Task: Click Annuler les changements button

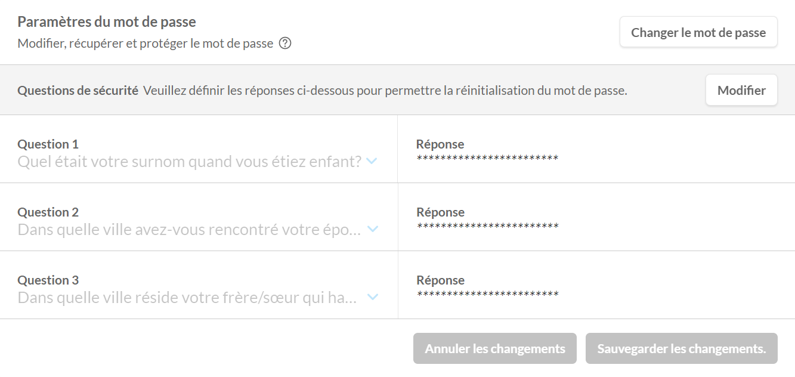Action: pos(494,348)
